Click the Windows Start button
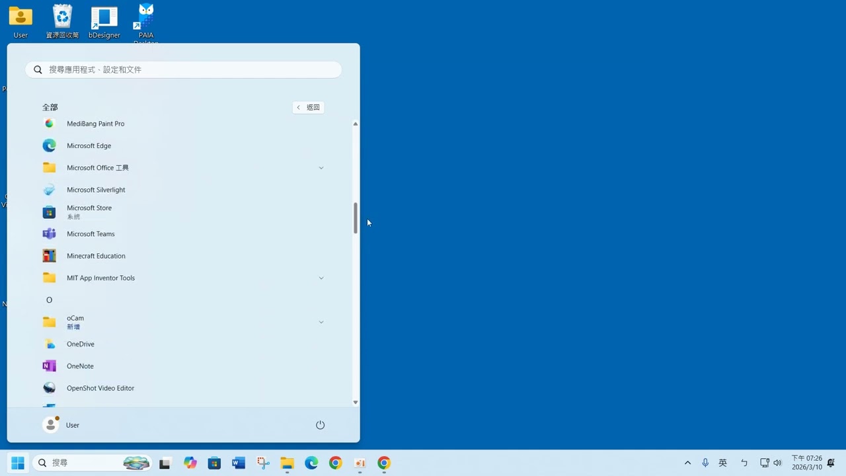 (17, 463)
